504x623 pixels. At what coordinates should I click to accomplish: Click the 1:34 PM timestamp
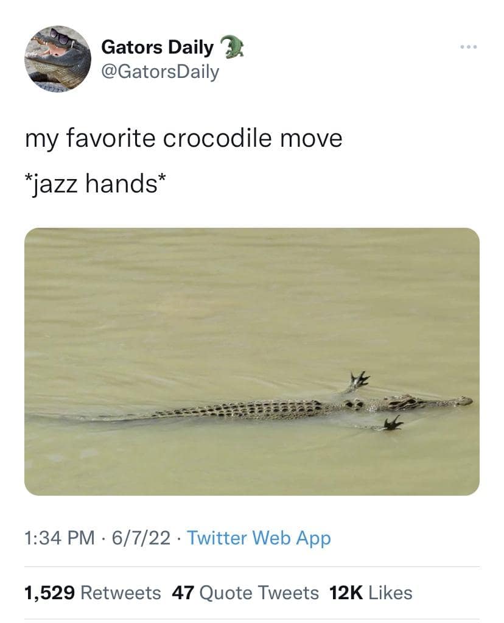[x=60, y=538]
